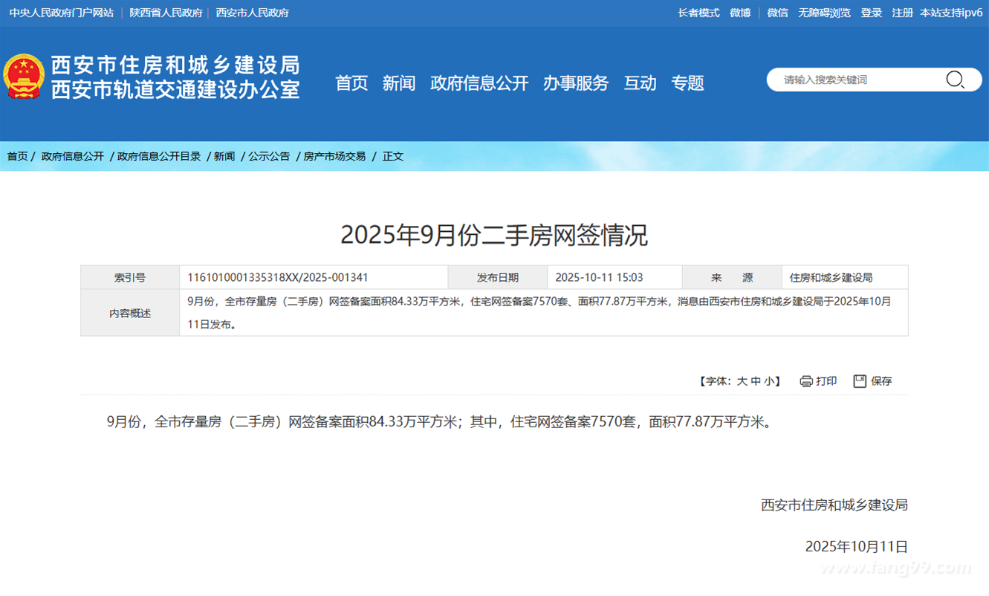Viewport: 989px width, 596px height.
Task: Open 陕西省人民政府 top link
Action: pyautogui.click(x=166, y=13)
